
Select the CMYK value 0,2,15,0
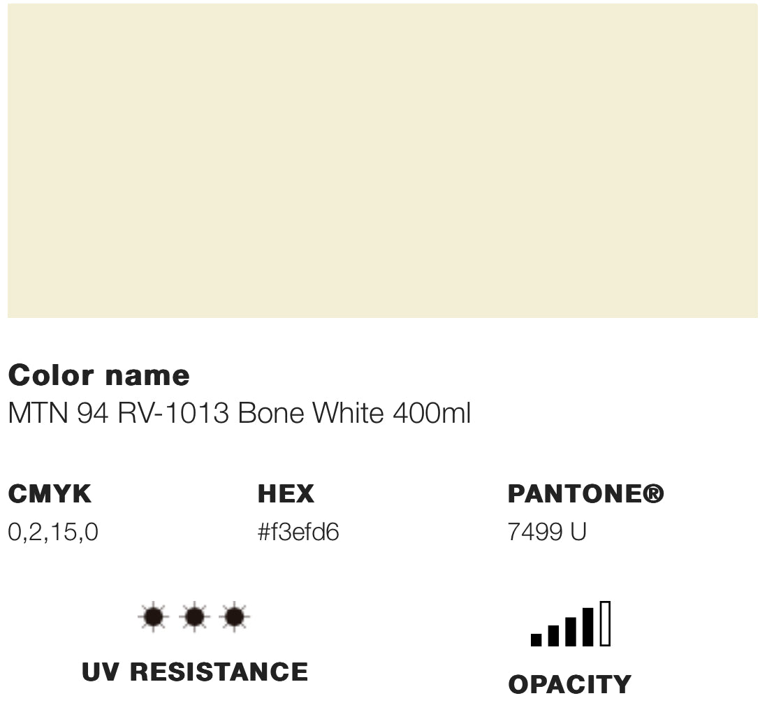[x=53, y=532]
